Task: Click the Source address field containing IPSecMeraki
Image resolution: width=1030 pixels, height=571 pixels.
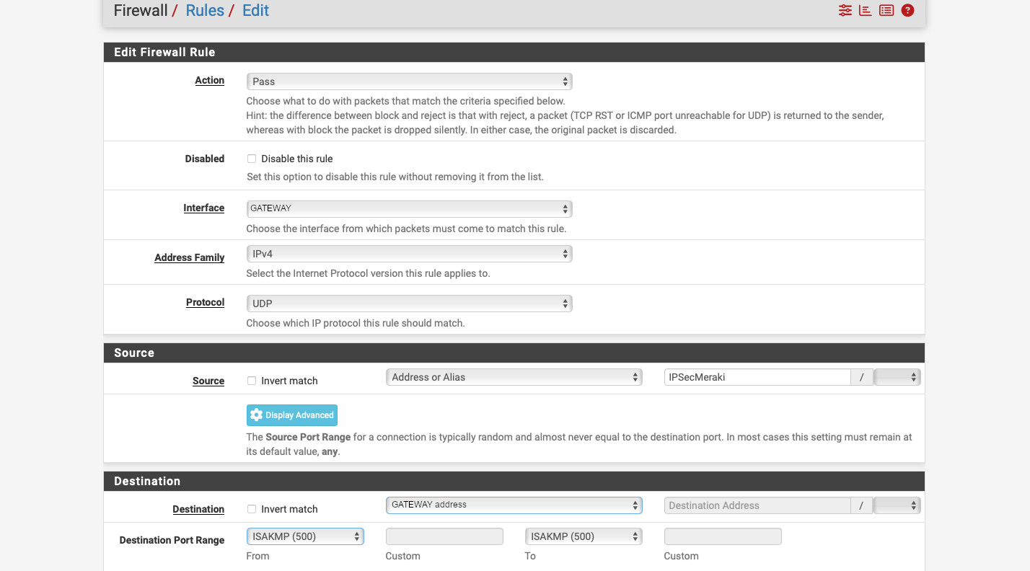Action: (x=757, y=377)
